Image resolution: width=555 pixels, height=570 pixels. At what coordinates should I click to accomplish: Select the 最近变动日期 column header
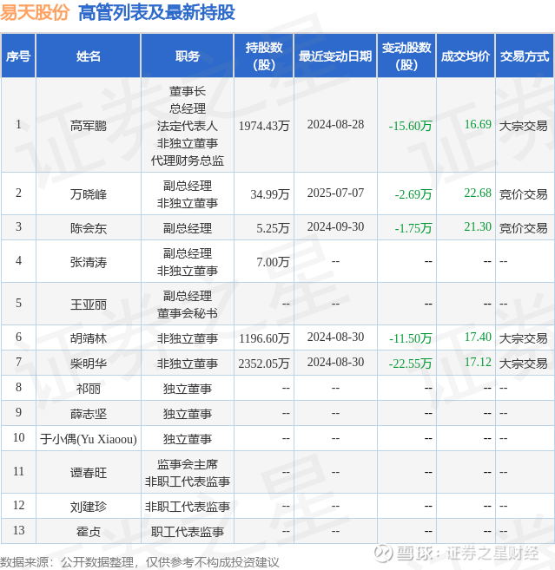point(335,56)
